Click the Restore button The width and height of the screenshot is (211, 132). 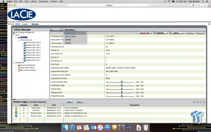pos(200,33)
